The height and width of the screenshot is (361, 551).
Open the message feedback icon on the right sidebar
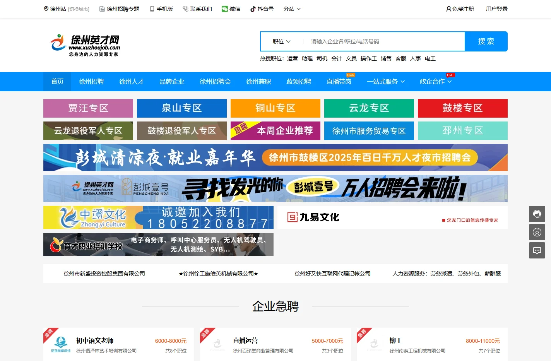(x=537, y=250)
